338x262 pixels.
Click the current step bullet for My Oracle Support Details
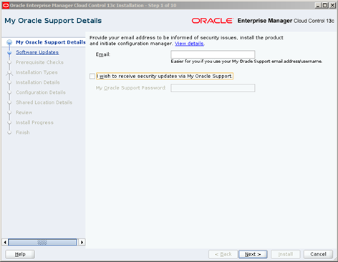[9, 42]
